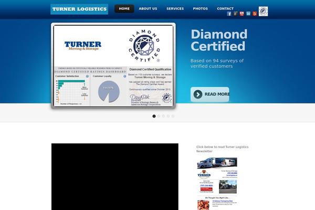Select the fourth slideshow dot

pos(168,116)
